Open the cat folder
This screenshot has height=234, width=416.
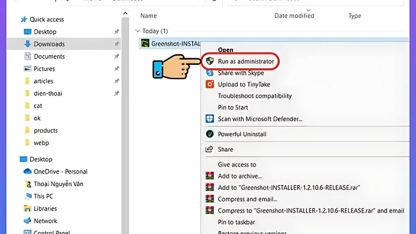[x=38, y=106]
